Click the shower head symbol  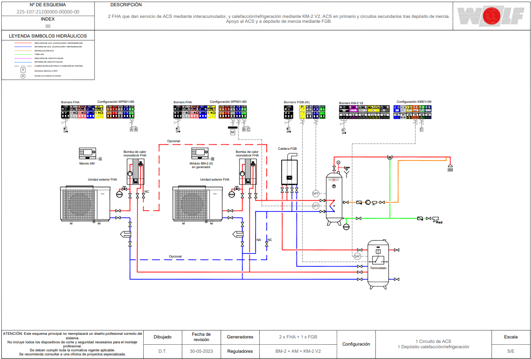(x=450, y=168)
